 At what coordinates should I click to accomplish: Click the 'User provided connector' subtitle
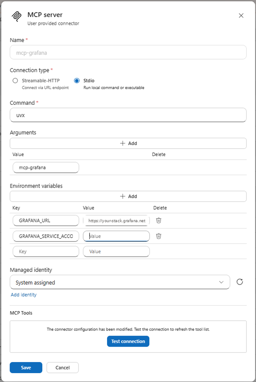[53, 24]
